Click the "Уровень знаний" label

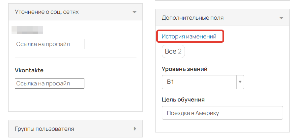coord(185,69)
